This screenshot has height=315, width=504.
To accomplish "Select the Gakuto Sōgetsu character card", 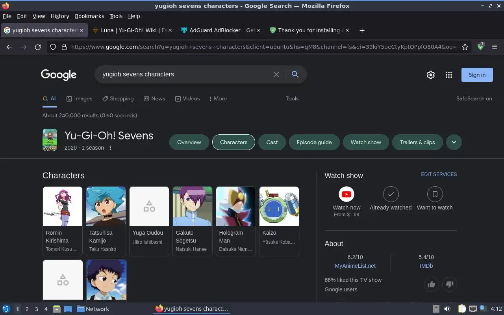I will coord(193,221).
